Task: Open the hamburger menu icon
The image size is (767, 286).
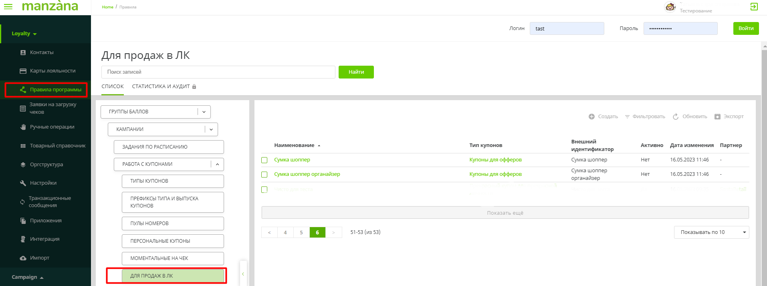Action: tap(8, 6)
